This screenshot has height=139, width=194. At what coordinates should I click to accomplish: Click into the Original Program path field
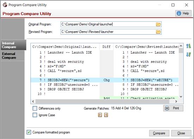pos(108,24)
